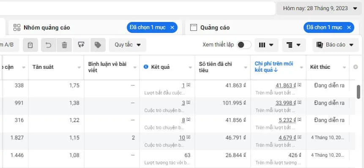Click the result value 10 link
Screen dimensions: 364x168
click(x=182, y=138)
